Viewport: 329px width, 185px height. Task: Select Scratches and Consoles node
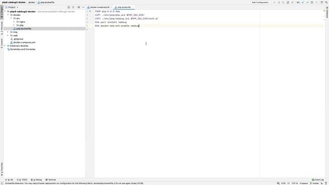23,49
